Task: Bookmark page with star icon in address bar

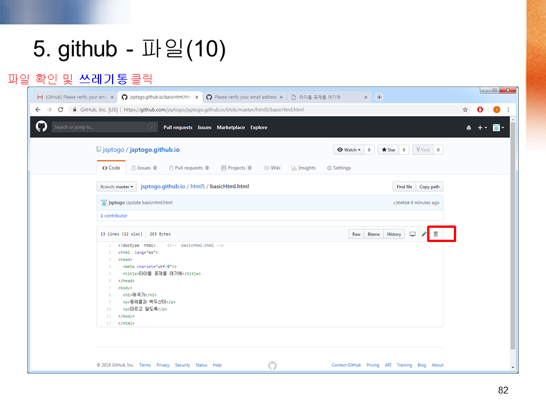Action: (x=465, y=109)
